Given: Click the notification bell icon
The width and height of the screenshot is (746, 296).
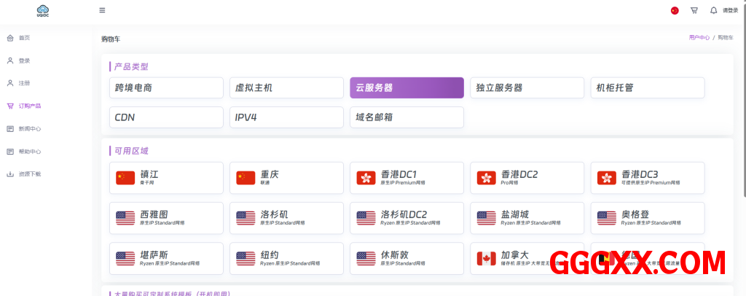Looking at the screenshot, I should click(713, 10).
